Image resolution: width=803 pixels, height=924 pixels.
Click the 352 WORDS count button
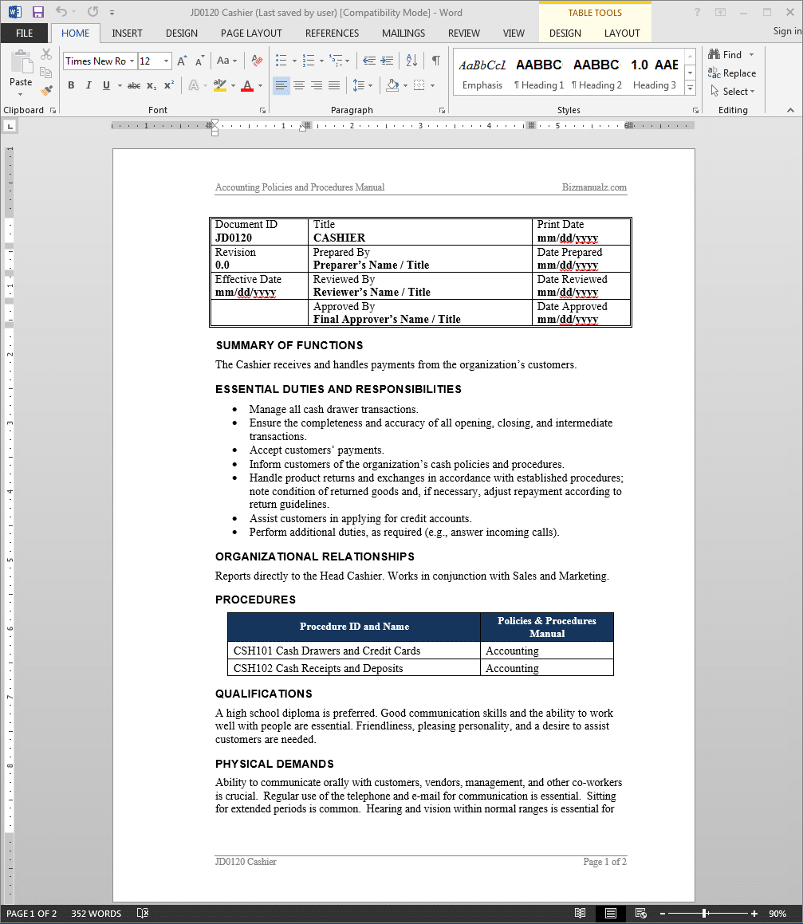[x=96, y=914]
